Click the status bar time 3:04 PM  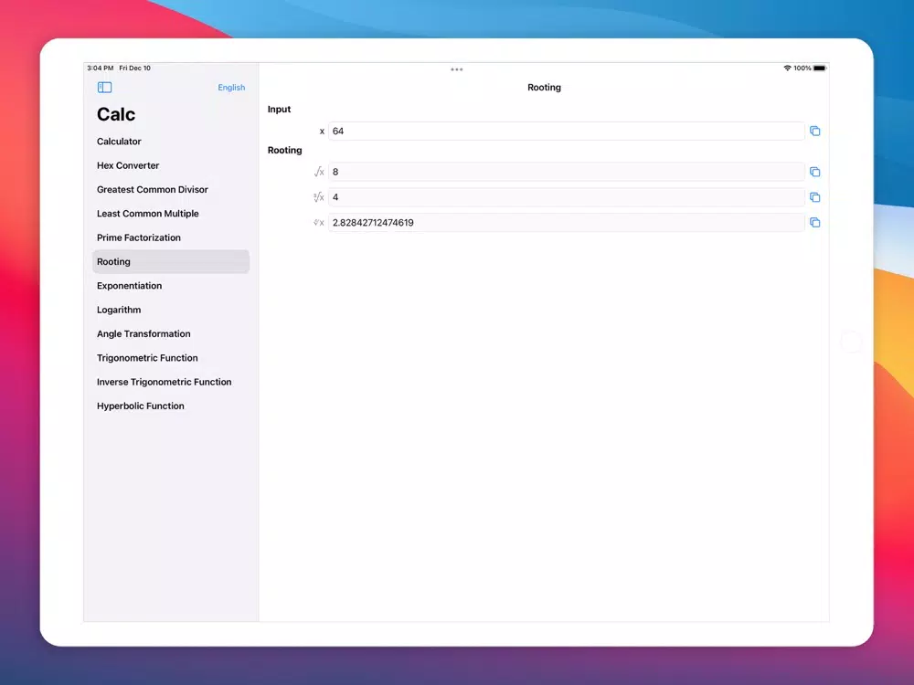click(101, 68)
